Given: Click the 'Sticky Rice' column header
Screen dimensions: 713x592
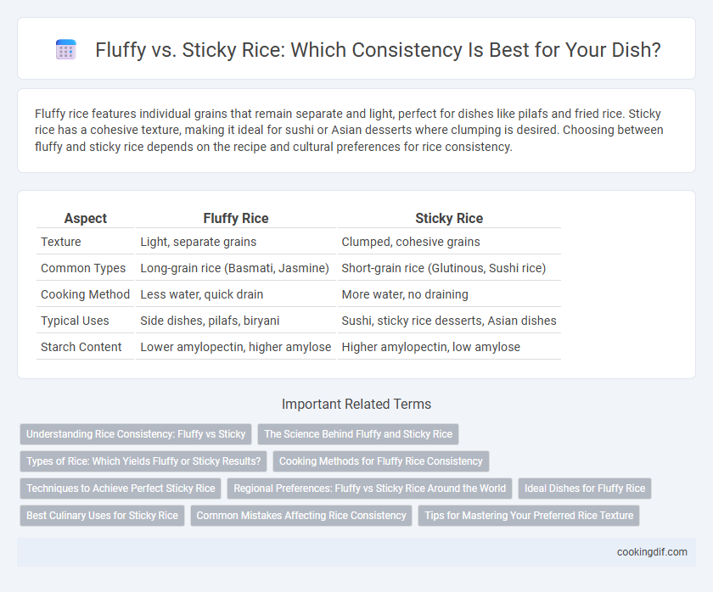Looking at the screenshot, I should [449, 219].
